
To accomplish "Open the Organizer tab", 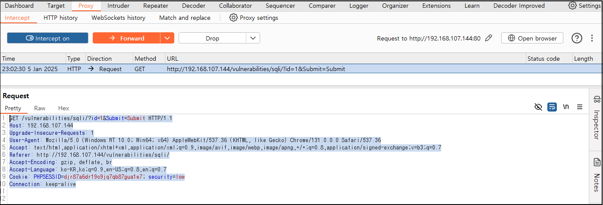I will click(x=395, y=6).
